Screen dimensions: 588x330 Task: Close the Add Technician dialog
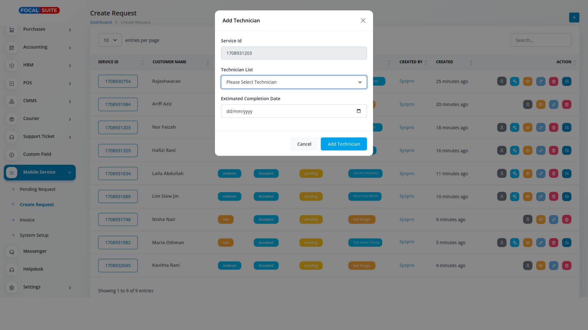pos(363,20)
